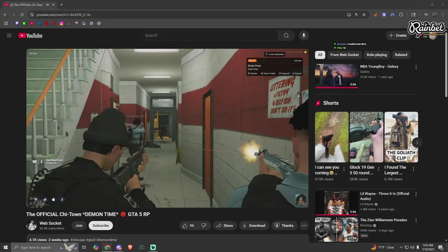Screen dimensions: 448x252
Task: Open the Extensions puzzle icon
Action: (x=401, y=15)
